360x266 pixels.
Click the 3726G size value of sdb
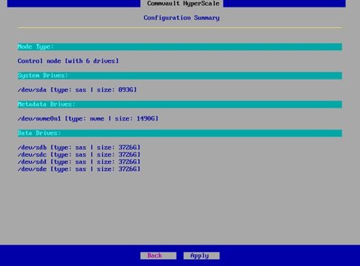(128, 147)
